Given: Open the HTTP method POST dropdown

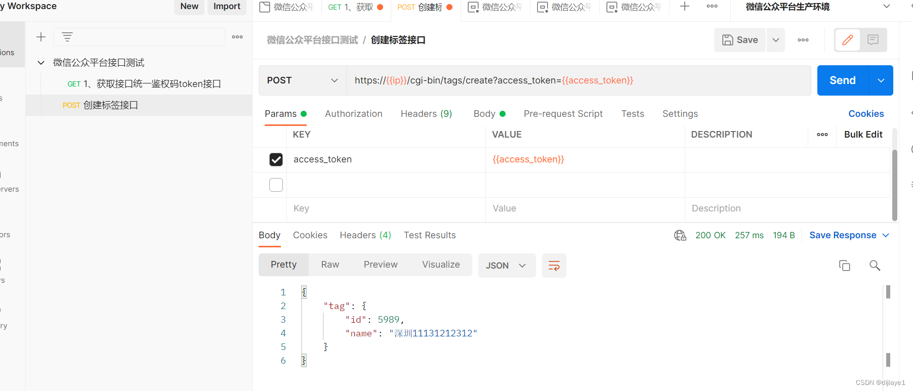Looking at the screenshot, I should [x=303, y=80].
